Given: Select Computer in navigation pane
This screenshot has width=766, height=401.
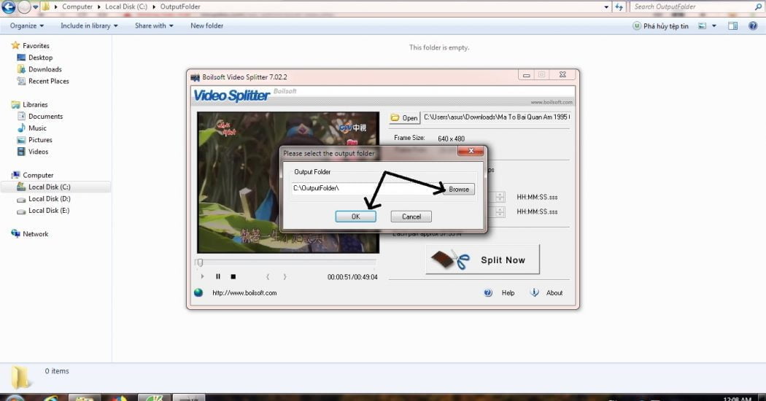Looking at the screenshot, I should tap(38, 175).
